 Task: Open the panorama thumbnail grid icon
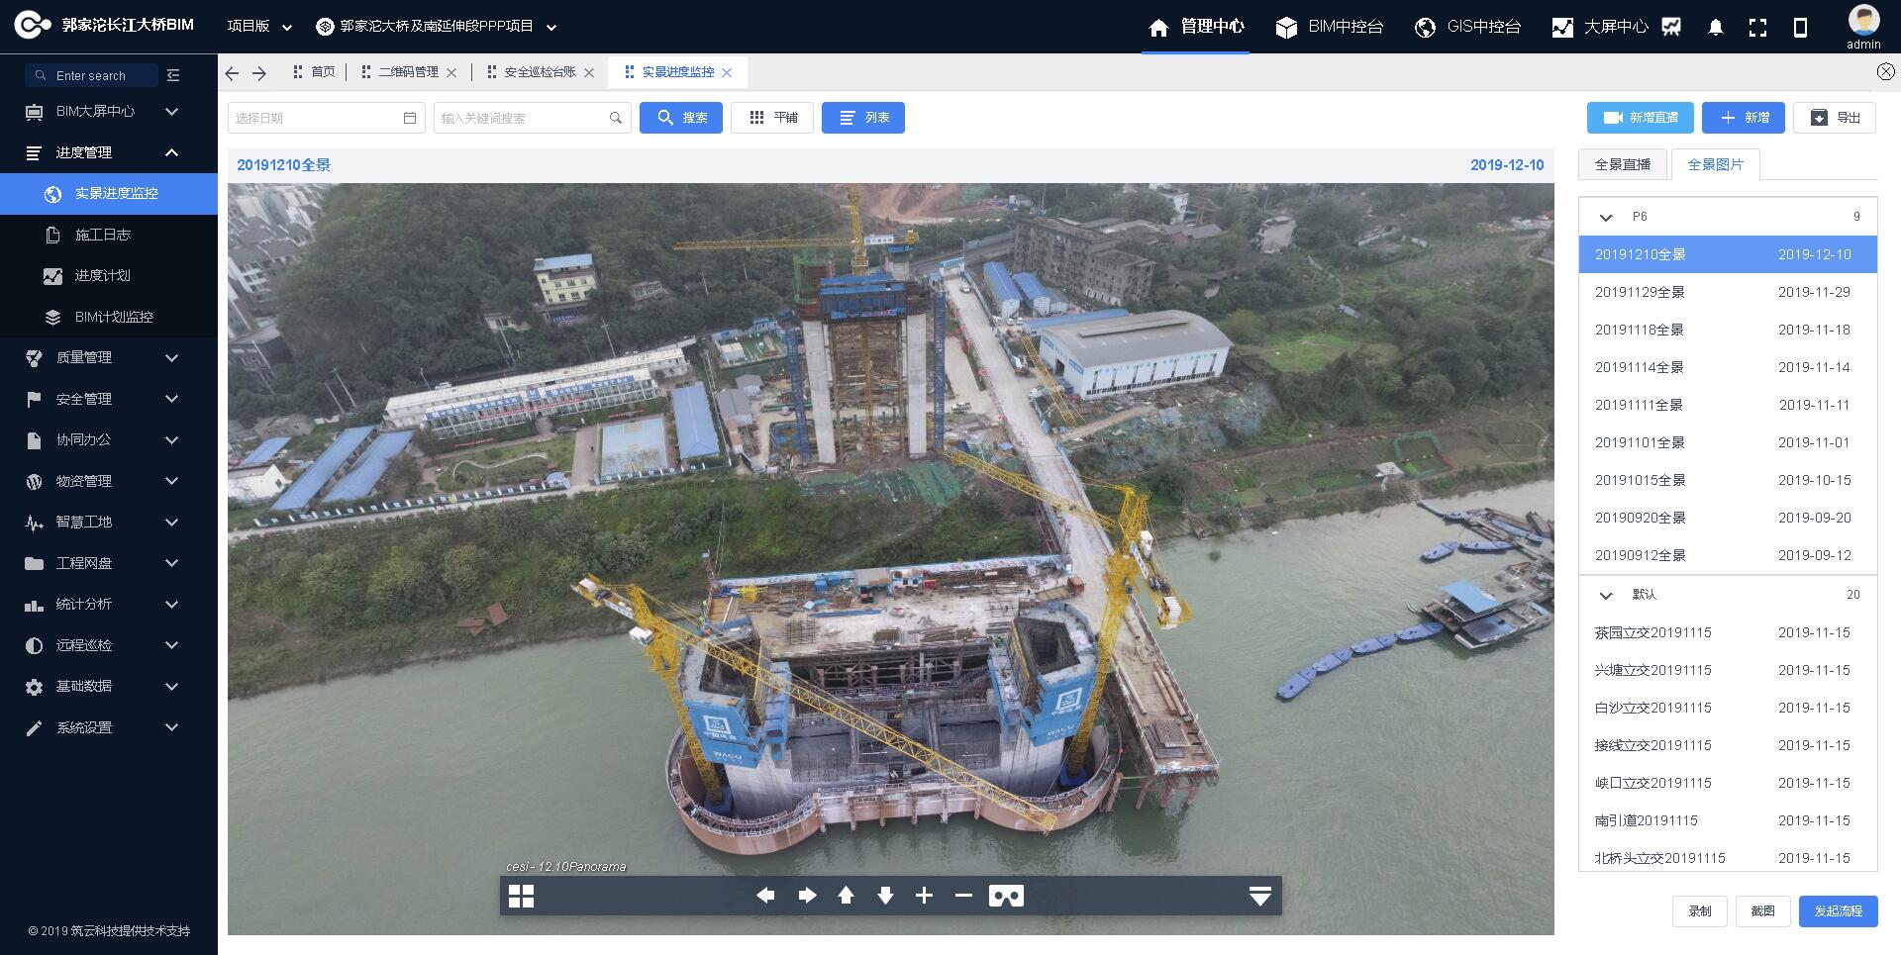[521, 896]
